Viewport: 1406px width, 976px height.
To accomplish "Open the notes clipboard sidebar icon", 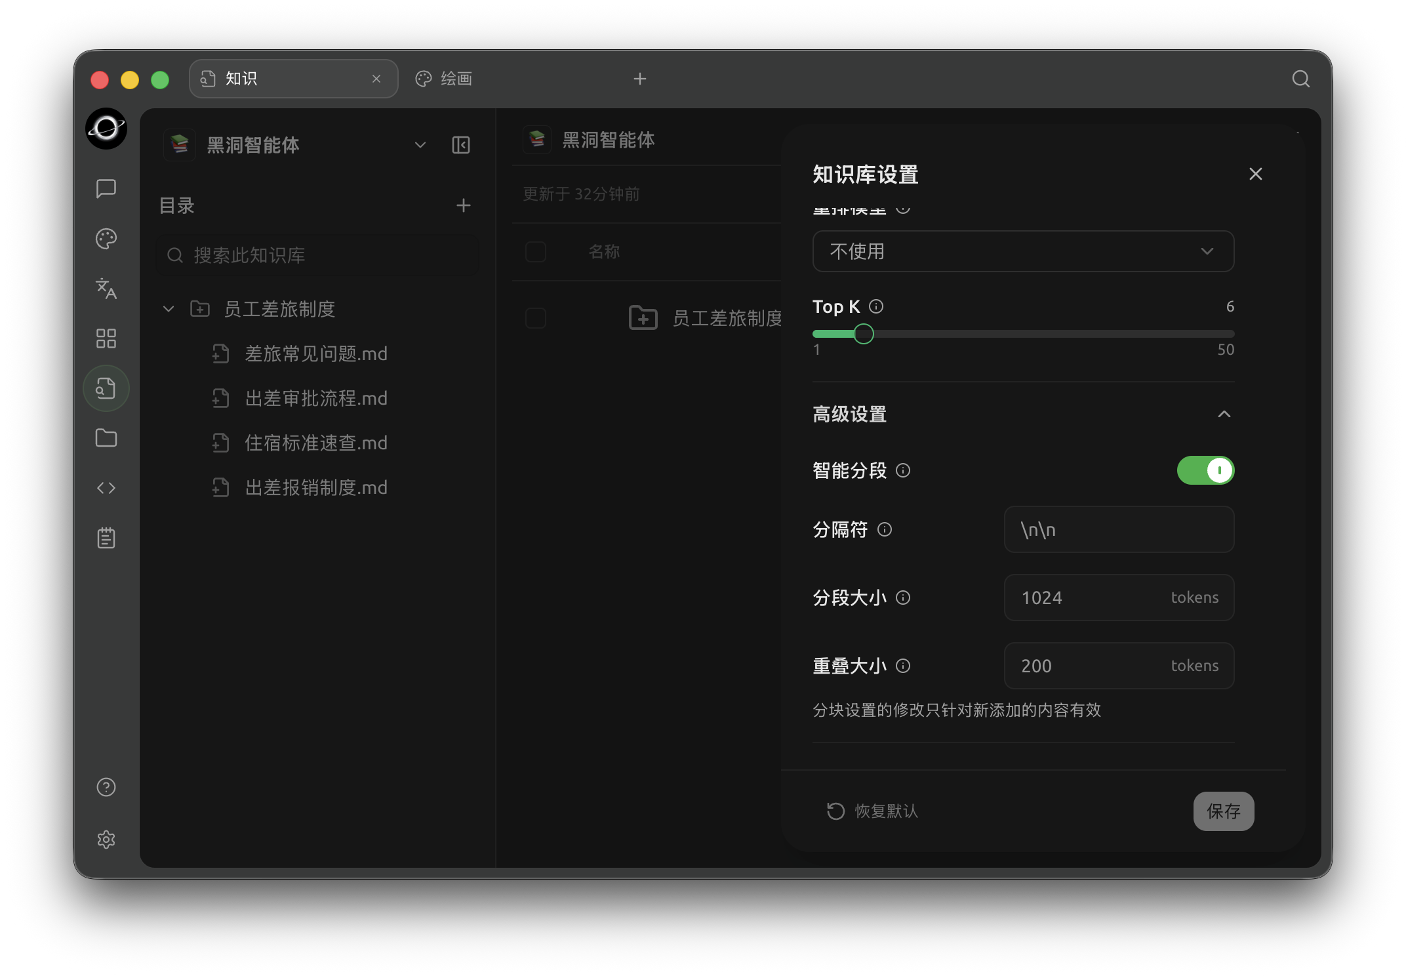I will 106,538.
